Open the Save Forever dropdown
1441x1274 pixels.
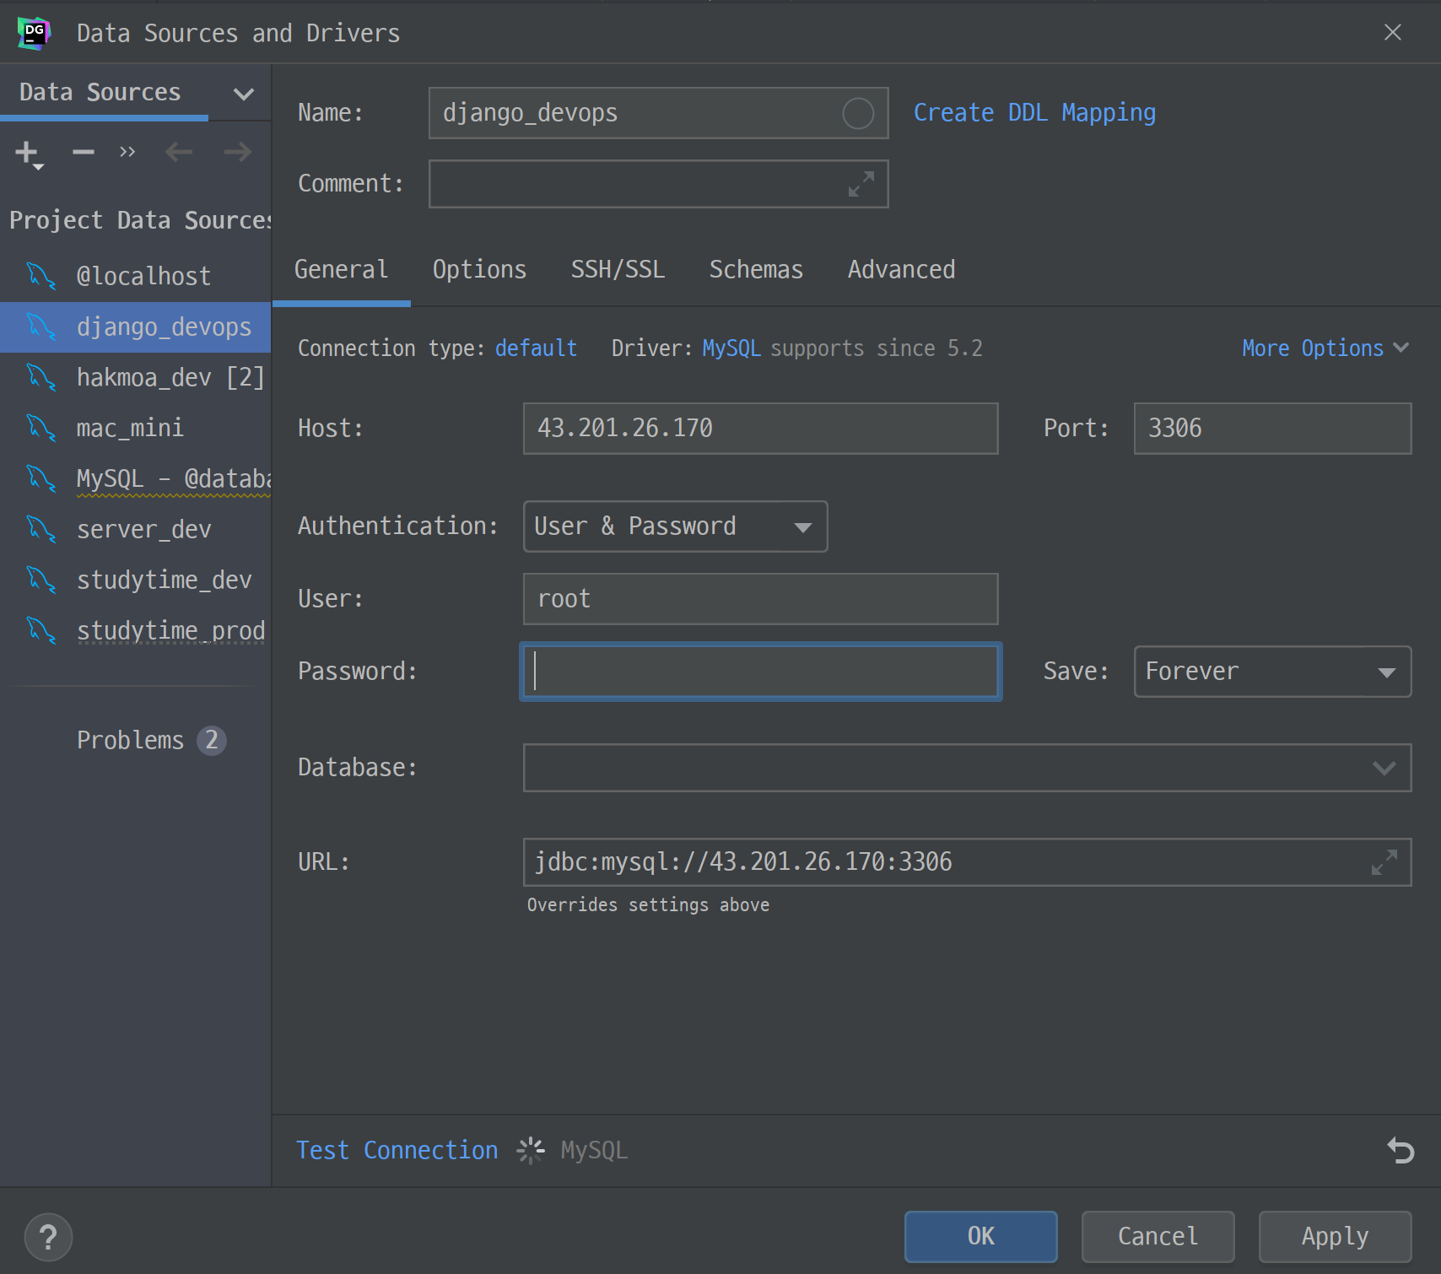1272,672
